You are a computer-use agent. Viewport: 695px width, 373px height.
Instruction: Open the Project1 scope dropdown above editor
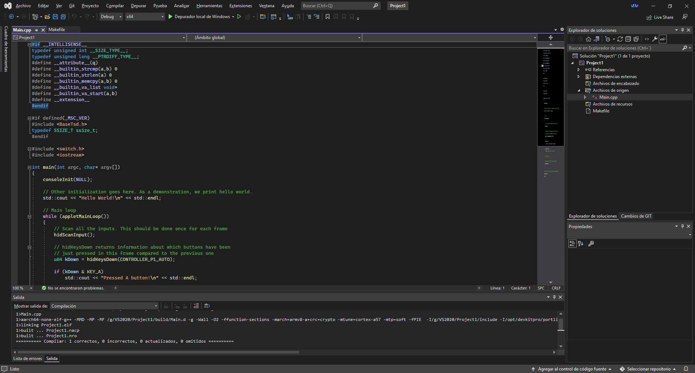(x=99, y=38)
